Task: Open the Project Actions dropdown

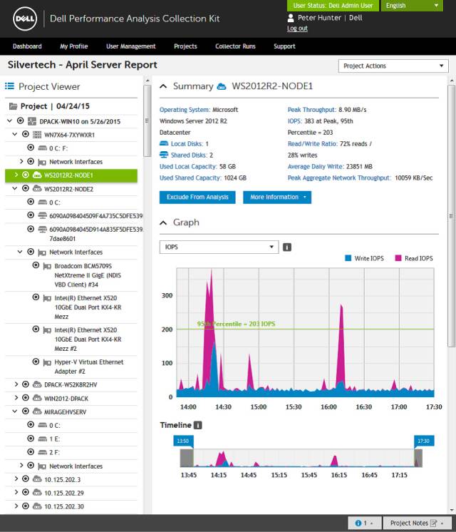Action: click(x=393, y=66)
